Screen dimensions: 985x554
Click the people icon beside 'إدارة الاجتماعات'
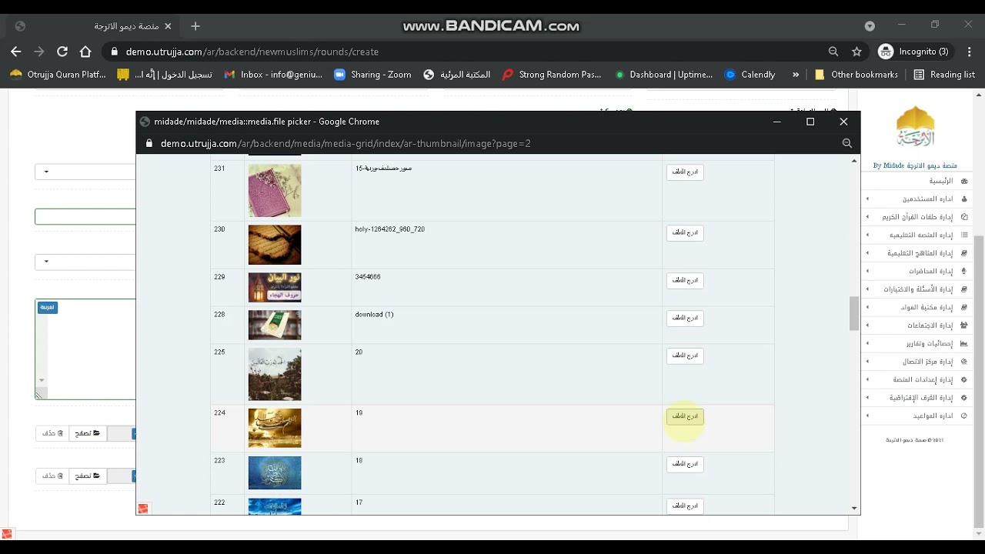coord(964,325)
